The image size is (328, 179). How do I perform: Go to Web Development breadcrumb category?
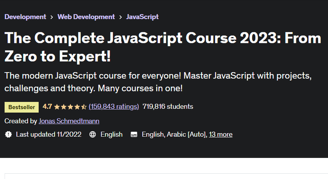[x=86, y=17]
